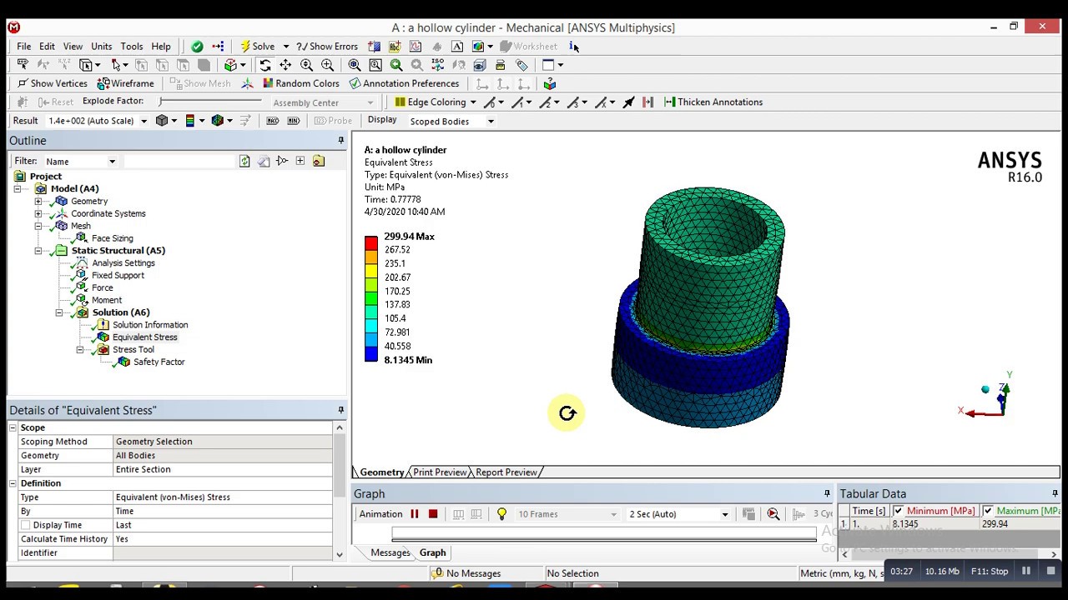Viewport: 1068px width, 600px height.
Task: Click the animation timeline bar in Graph
Action: coord(604,533)
